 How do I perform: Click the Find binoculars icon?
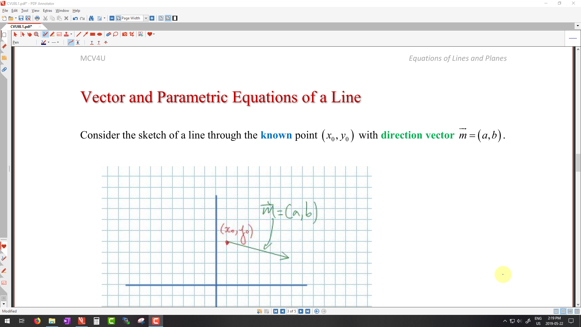click(x=91, y=18)
